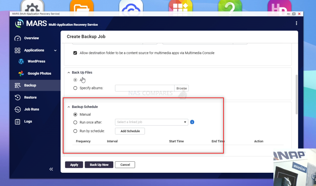
Task: Click the WordPress logo icon
Action: tap(21, 61)
